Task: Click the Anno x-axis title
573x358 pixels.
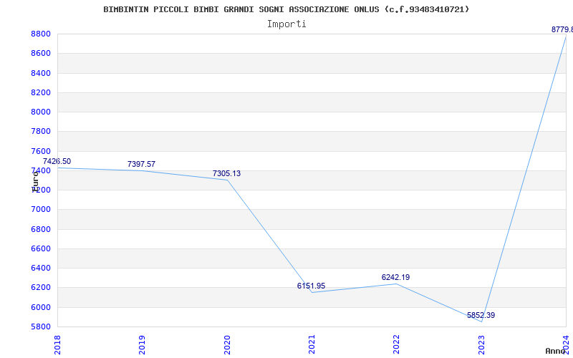Action: pyautogui.click(x=556, y=351)
